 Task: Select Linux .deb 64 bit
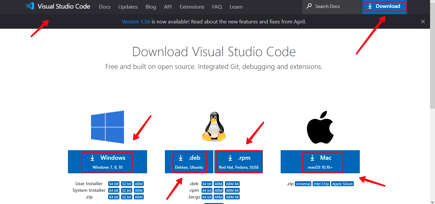click(207, 184)
